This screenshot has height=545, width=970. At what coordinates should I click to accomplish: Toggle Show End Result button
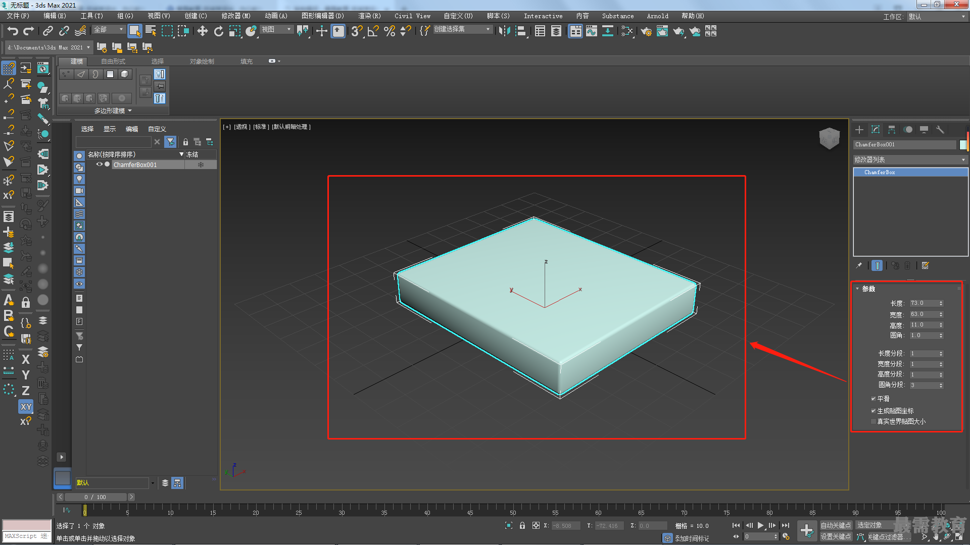tap(877, 265)
